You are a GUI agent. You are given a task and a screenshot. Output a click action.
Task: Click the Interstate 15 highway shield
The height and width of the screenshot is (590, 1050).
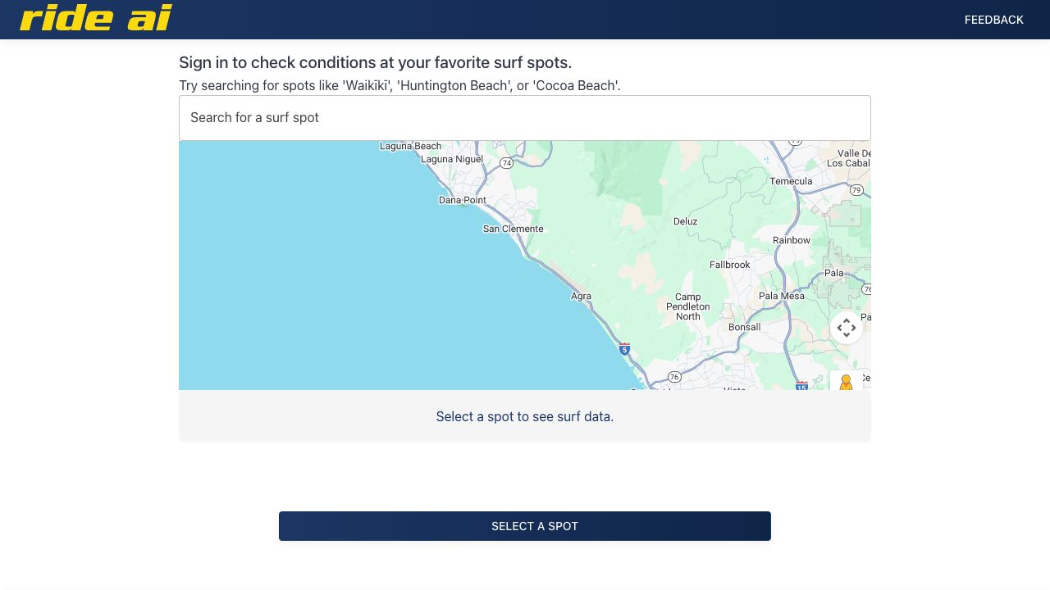pos(801,385)
